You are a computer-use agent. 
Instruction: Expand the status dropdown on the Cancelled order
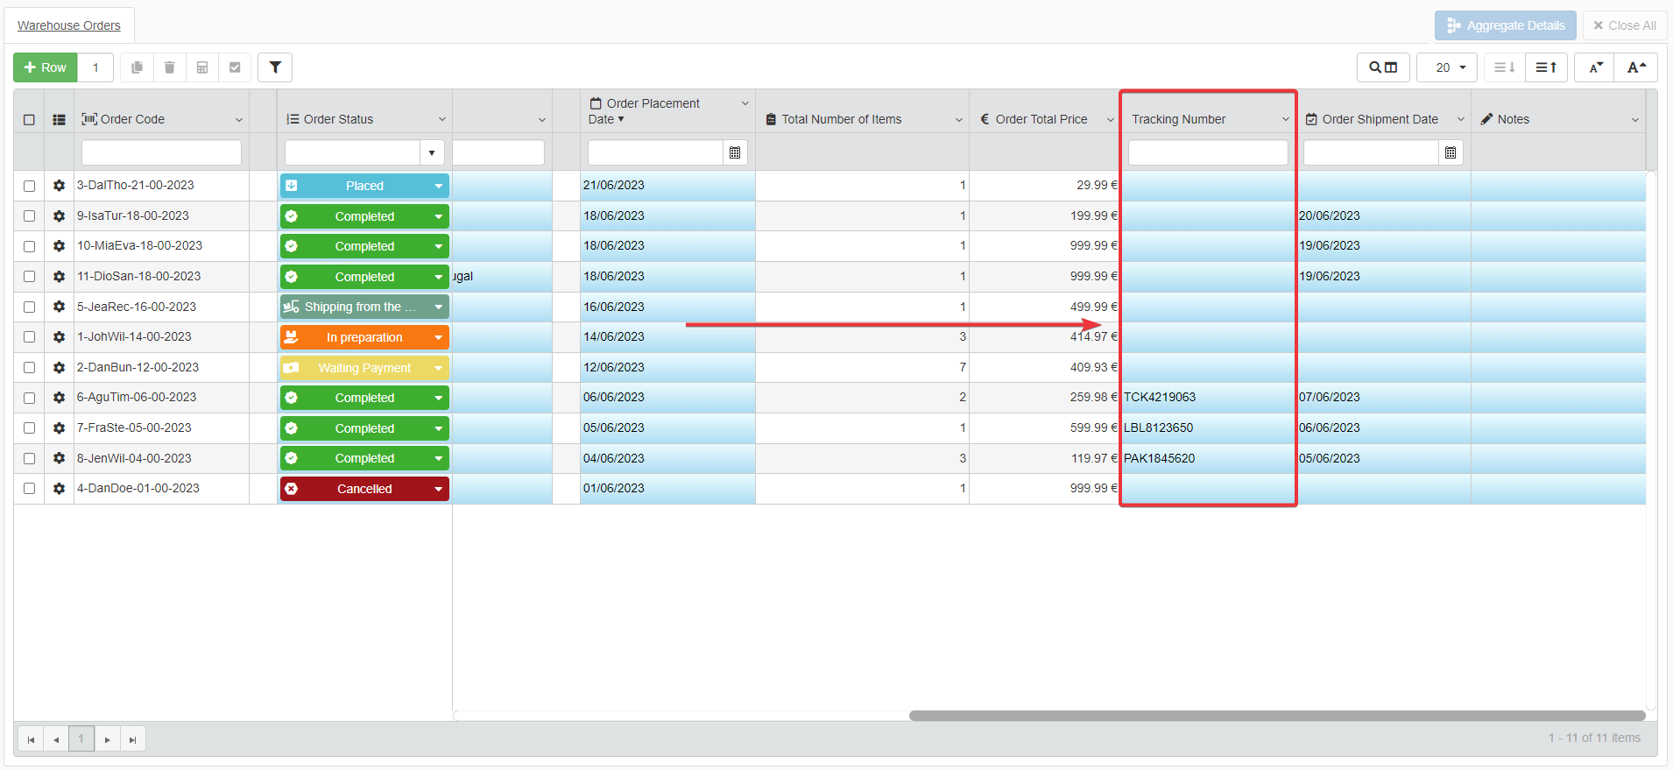click(x=438, y=489)
